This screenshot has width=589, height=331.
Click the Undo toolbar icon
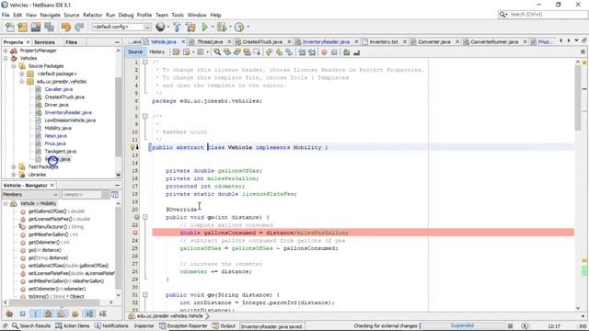pyautogui.click(x=66, y=27)
